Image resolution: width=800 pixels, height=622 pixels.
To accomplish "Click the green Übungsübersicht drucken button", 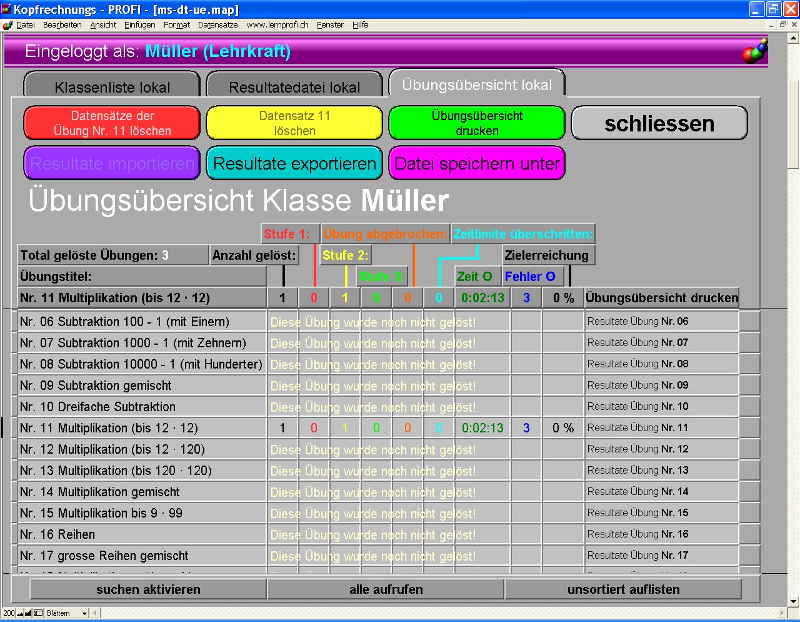I will point(477,123).
